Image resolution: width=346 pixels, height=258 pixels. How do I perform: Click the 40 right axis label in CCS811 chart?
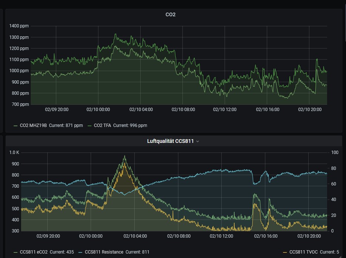(x=334, y=200)
